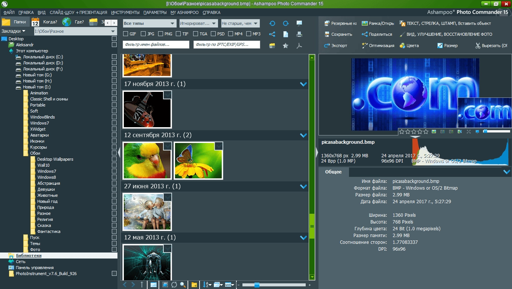Click 'Вырезать' scissors tool
Viewport: 512px width, 289px height.
click(x=491, y=46)
